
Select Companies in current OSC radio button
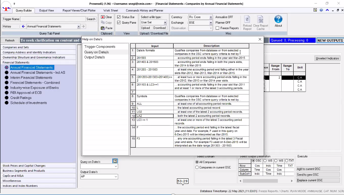click(x=197, y=168)
